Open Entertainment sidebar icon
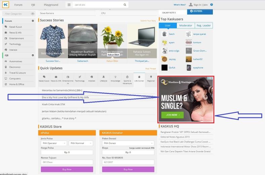265x175 pixels. [6, 38]
